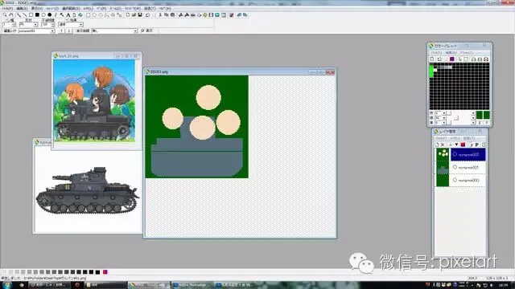Screen dimensions: 515x289
Task: Open the blue channel value dropdown arrow
Action: tap(443, 123)
